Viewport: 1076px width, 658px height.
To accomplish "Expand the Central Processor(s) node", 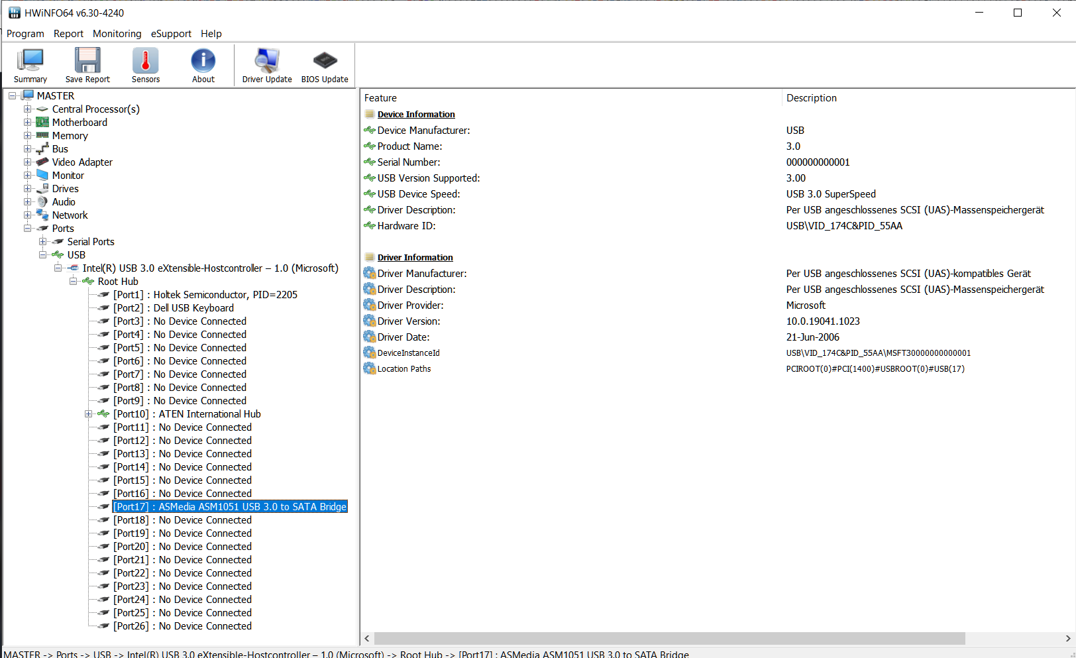I will [x=27, y=109].
